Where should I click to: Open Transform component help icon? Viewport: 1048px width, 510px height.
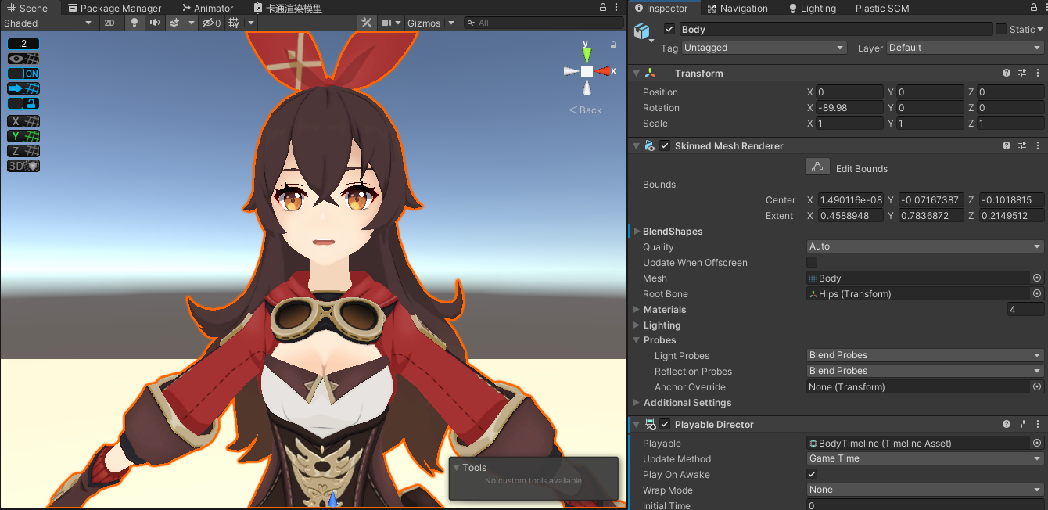tap(1007, 73)
